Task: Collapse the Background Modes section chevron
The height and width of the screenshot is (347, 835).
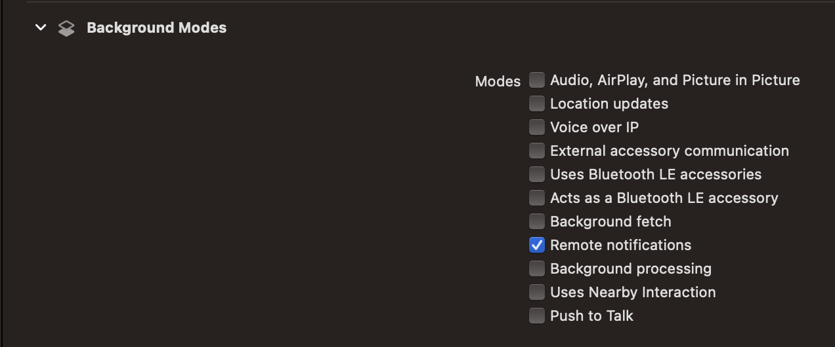Action: [x=41, y=27]
